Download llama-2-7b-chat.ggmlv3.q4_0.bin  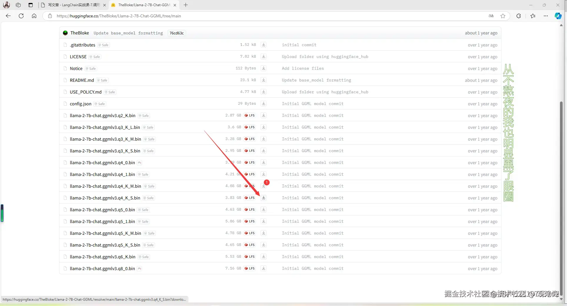click(x=264, y=162)
